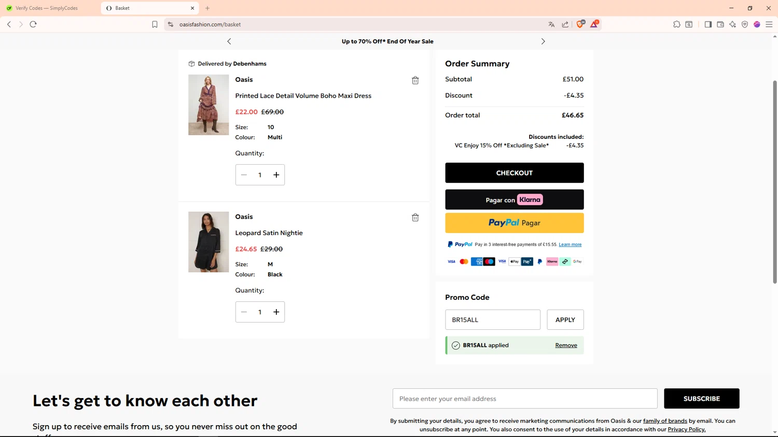The width and height of the screenshot is (778, 437).
Task: Open the new tab plus button
Action: coord(207,8)
